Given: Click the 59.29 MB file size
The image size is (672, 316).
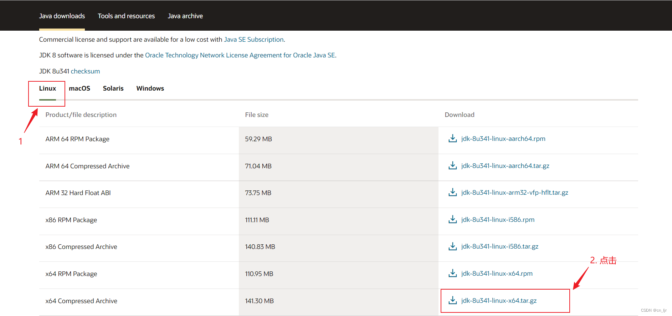Looking at the screenshot, I should pyautogui.click(x=258, y=139).
